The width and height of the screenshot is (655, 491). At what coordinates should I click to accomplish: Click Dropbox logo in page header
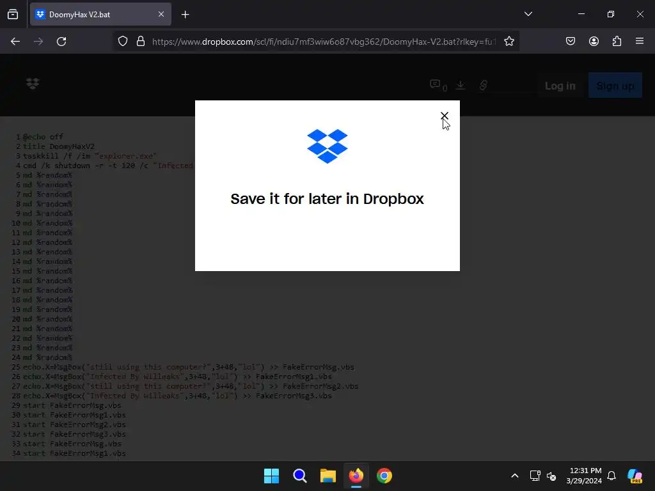click(x=33, y=84)
